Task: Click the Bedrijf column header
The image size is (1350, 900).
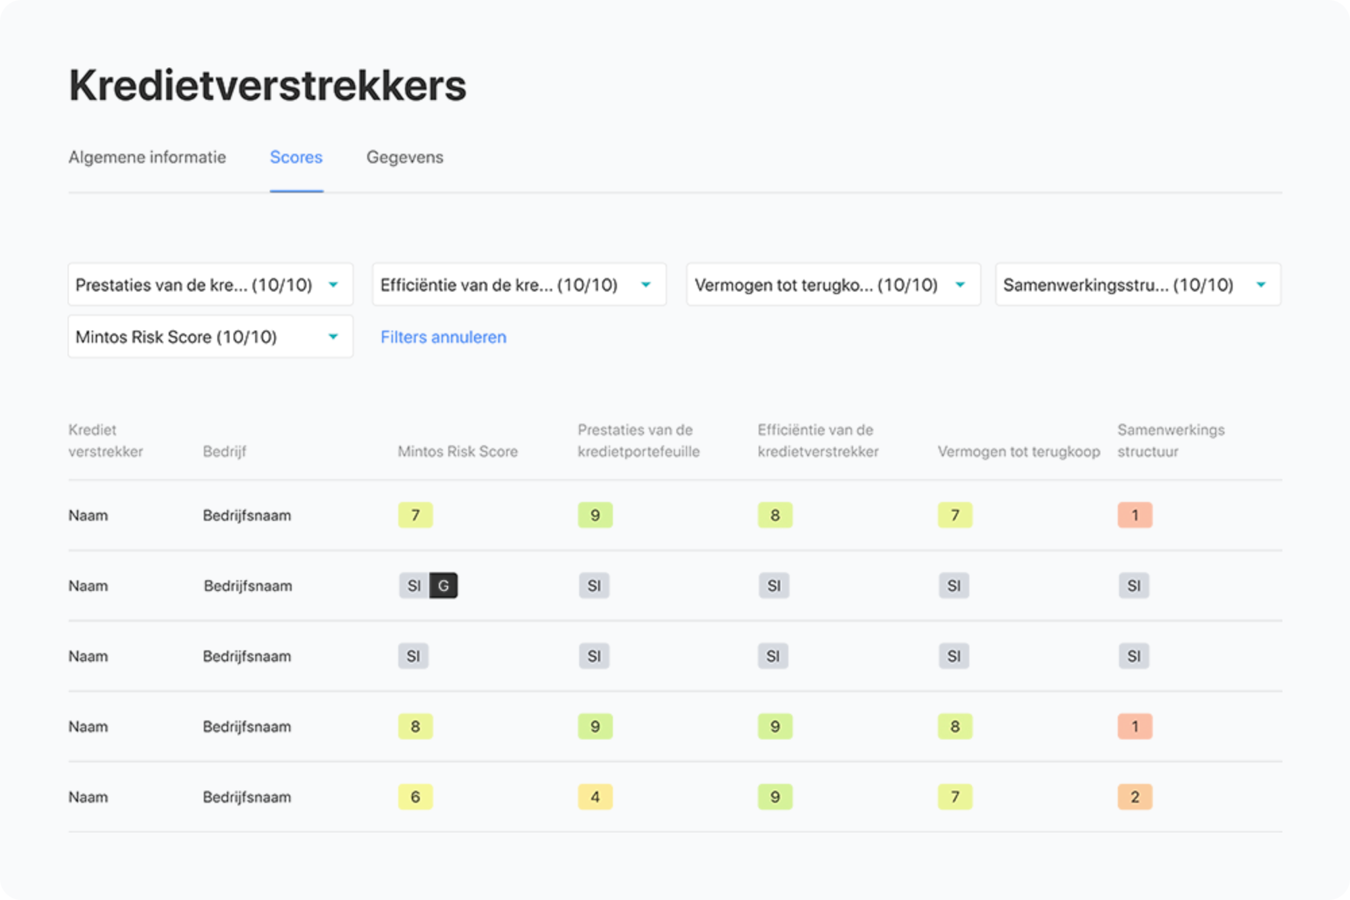Action: pos(225,451)
